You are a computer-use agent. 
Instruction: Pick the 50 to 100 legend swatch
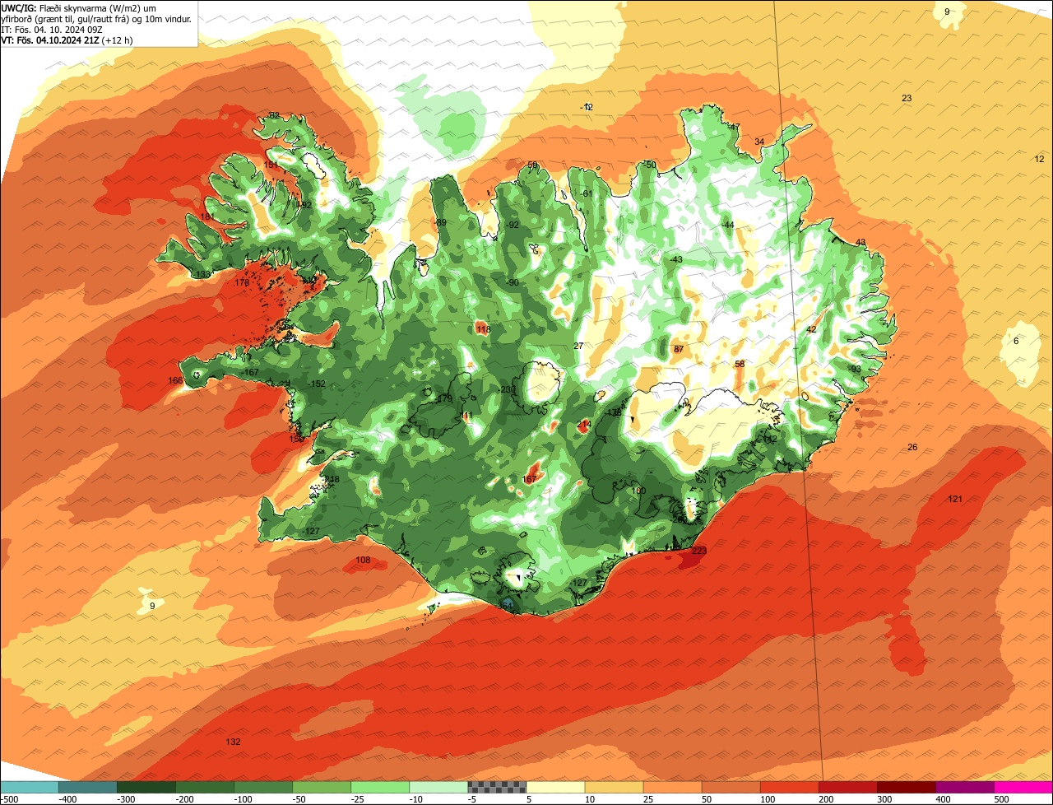click(731, 787)
